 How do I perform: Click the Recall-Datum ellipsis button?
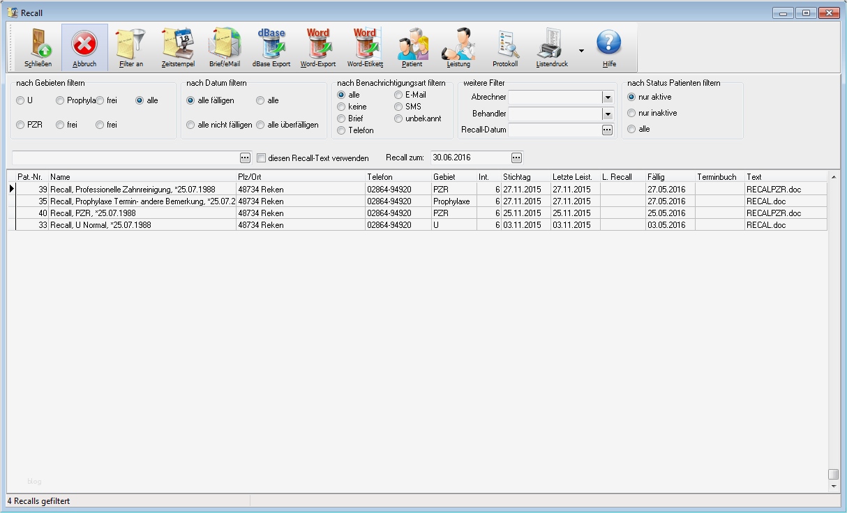pyautogui.click(x=607, y=130)
